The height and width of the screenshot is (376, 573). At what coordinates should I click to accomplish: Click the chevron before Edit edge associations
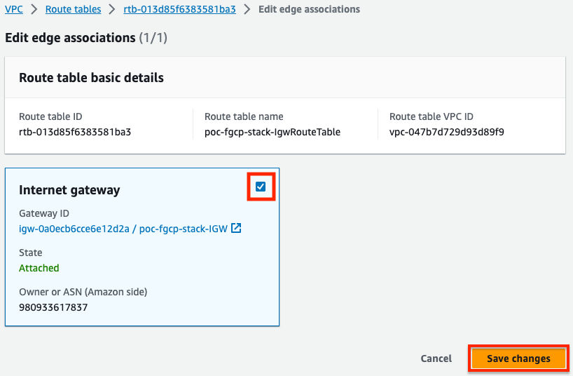click(x=247, y=9)
